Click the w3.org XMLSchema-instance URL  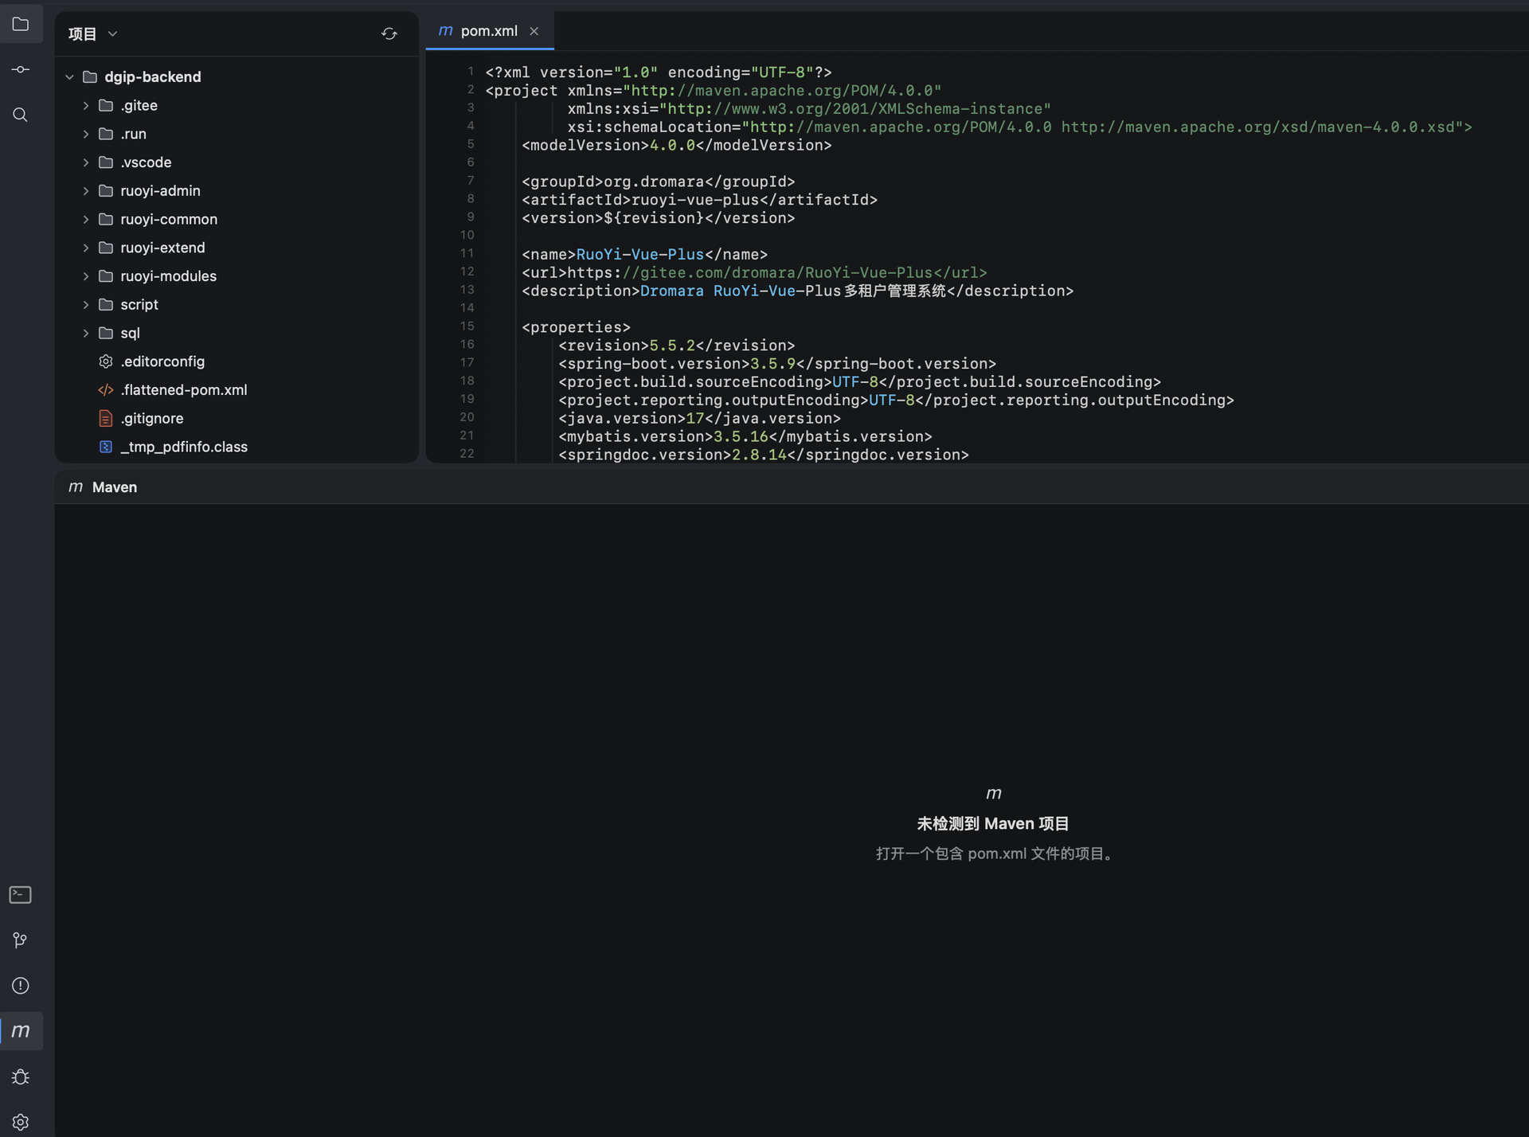tap(855, 109)
